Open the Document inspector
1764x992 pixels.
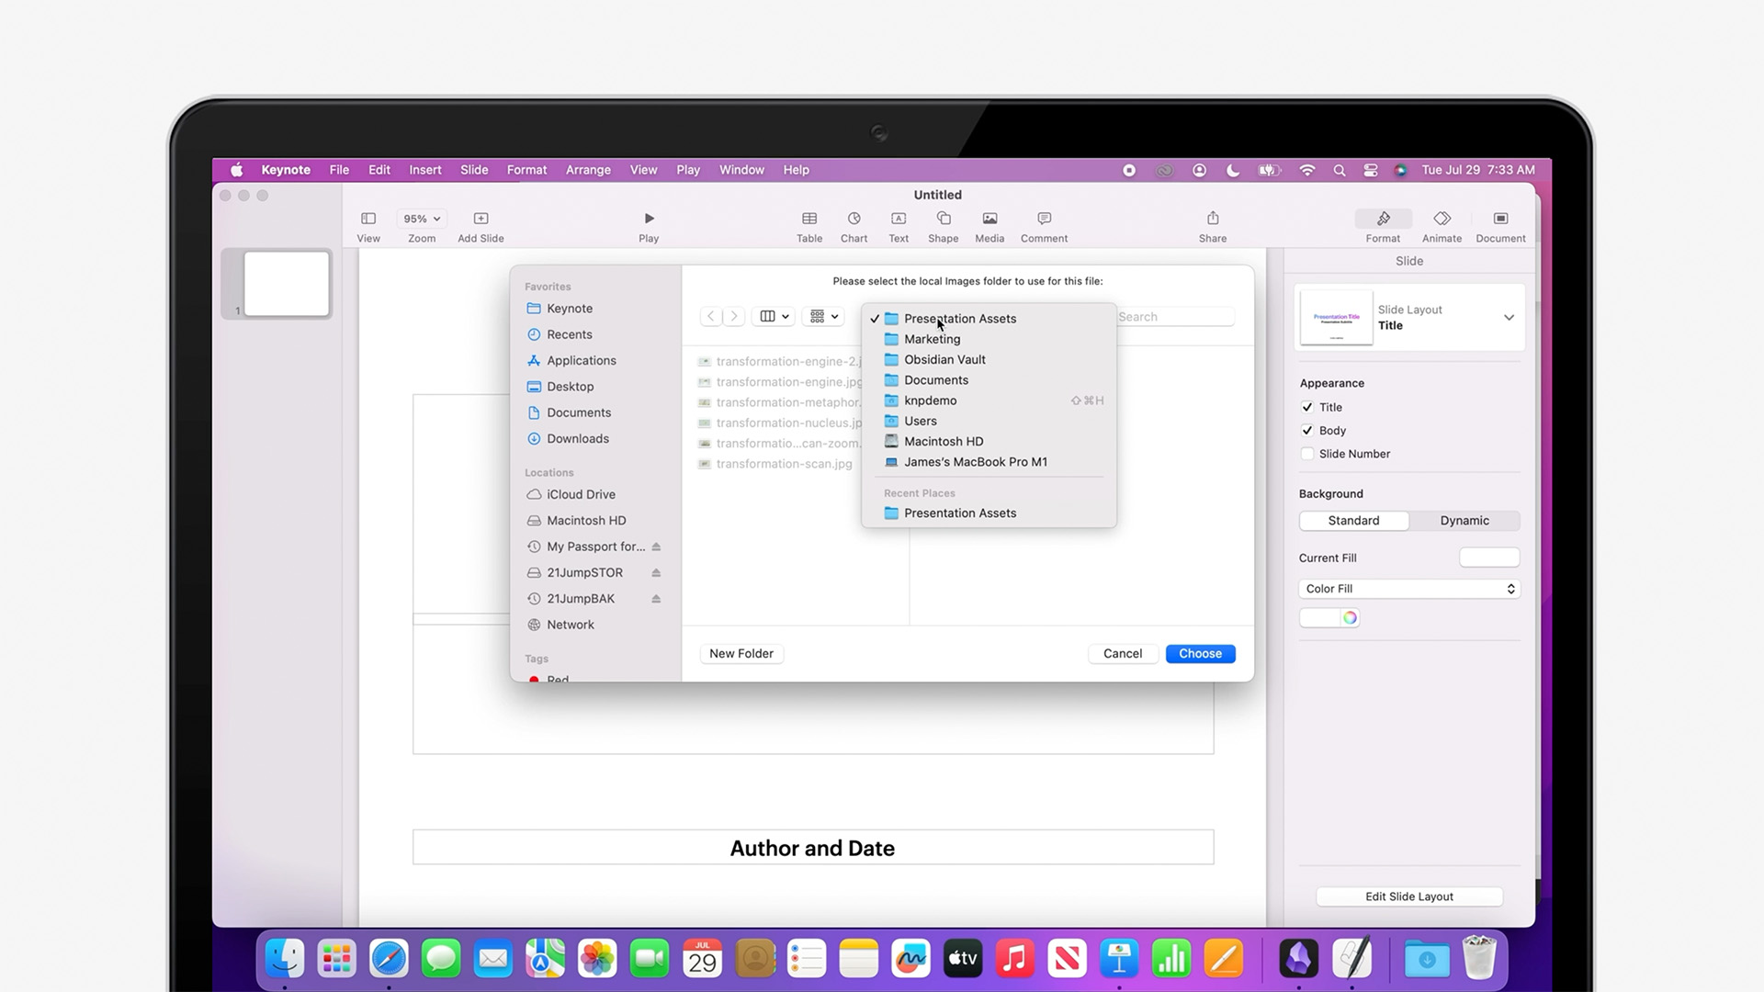click(1500, 225)
